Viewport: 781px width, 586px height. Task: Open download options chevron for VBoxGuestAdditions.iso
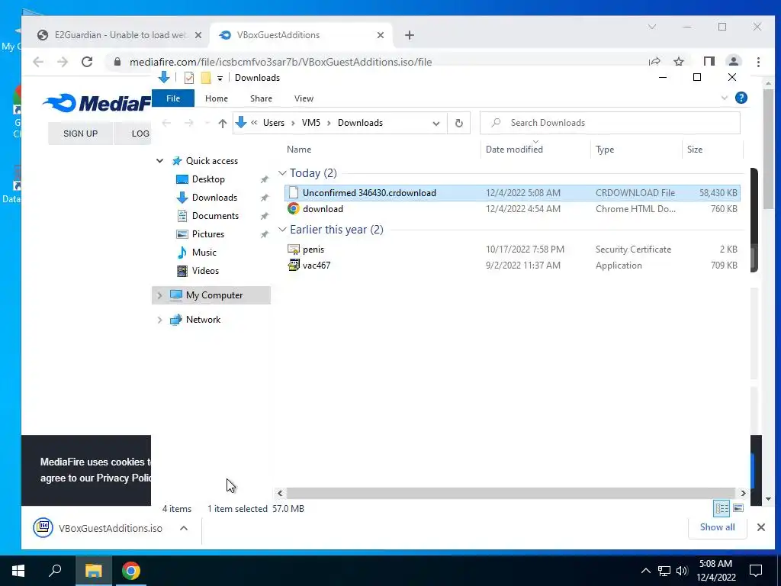click(x=184, y=528)
